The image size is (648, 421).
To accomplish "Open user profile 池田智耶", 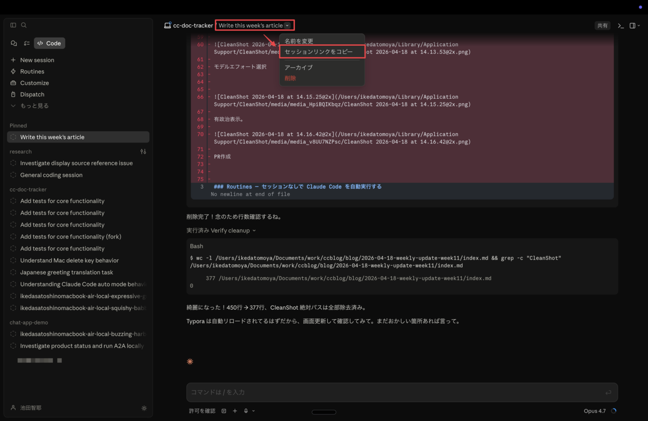I will tap(30, 408).
